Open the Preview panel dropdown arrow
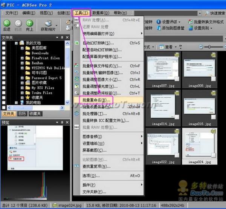The image size is (226, 209). [x=57, y=122]
